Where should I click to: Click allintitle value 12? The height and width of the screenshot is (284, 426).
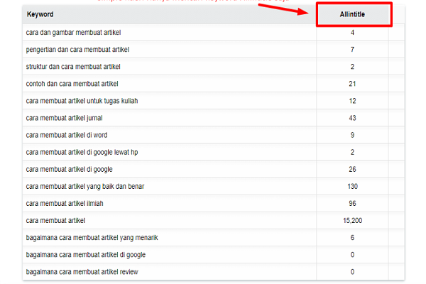click(352, 101)
